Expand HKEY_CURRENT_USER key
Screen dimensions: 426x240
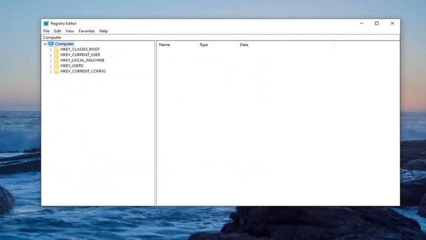[51, 55]
